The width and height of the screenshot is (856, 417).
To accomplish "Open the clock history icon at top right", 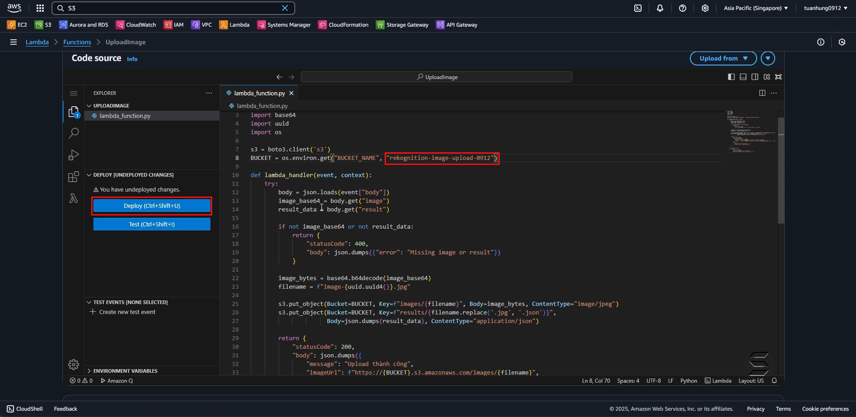I will tap(842, 42).
